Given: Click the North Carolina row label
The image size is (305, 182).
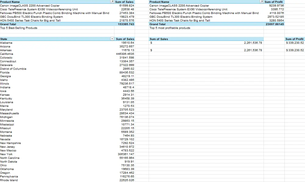Looking at the screenshot, I should click(x=10, y=158).
